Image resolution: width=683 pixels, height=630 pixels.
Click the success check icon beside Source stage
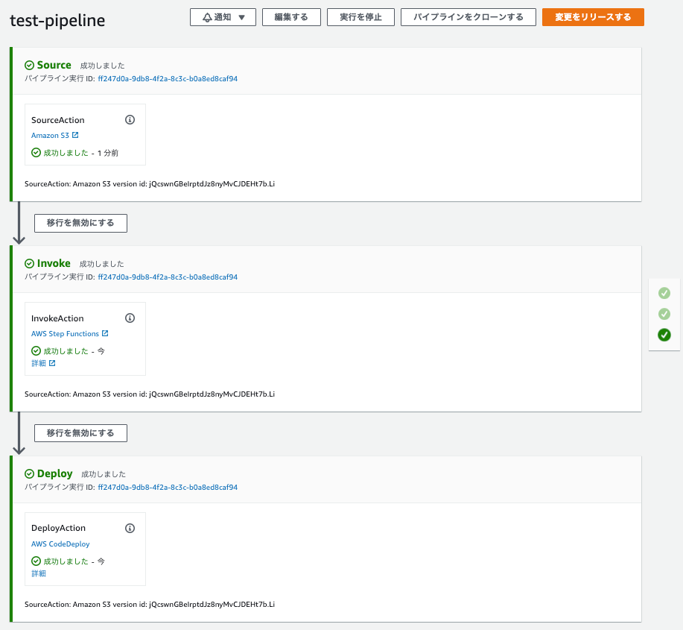(29, 65)
